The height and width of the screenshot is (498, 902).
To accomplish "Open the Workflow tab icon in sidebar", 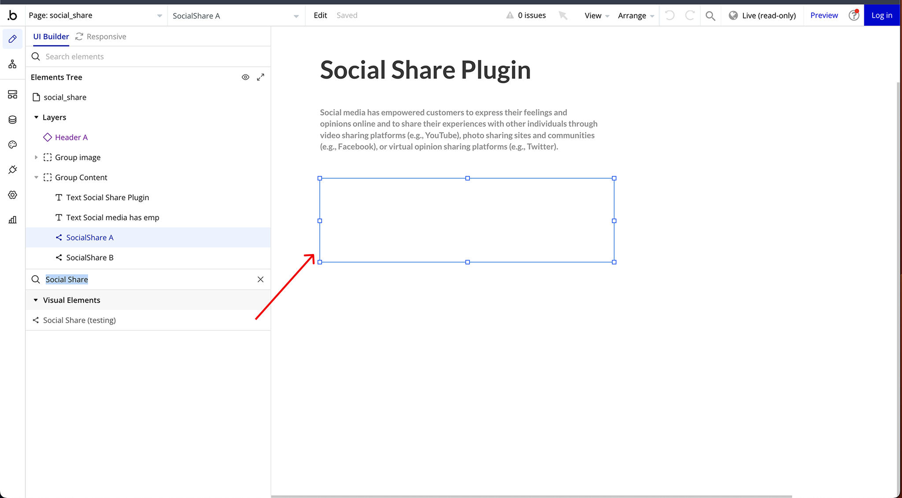I will (x=12, y=64).
